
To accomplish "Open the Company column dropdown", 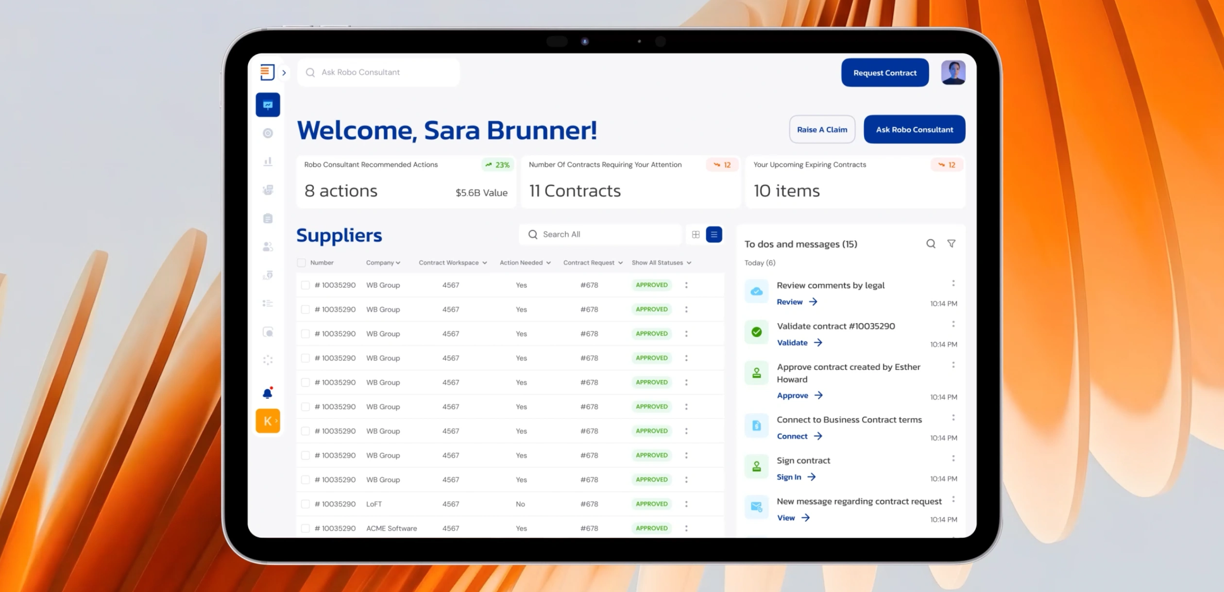I will pyautogui.click(x=383, y=263).
